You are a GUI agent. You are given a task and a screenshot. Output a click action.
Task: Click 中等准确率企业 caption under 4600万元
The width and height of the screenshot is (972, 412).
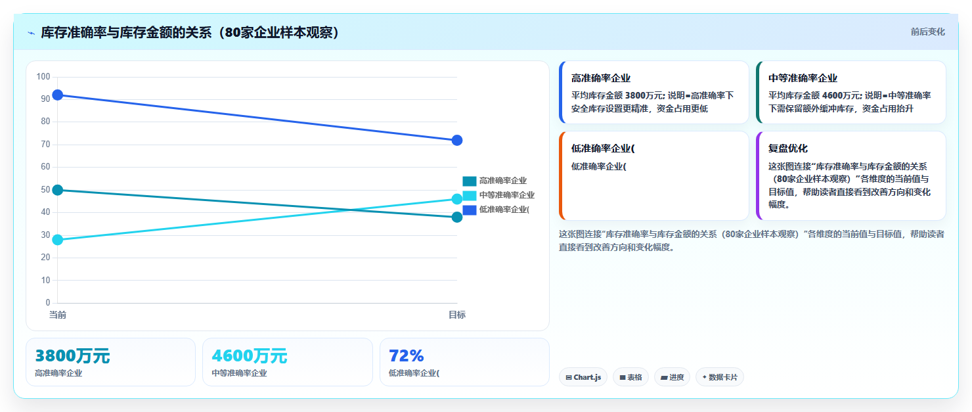(239, 373)
